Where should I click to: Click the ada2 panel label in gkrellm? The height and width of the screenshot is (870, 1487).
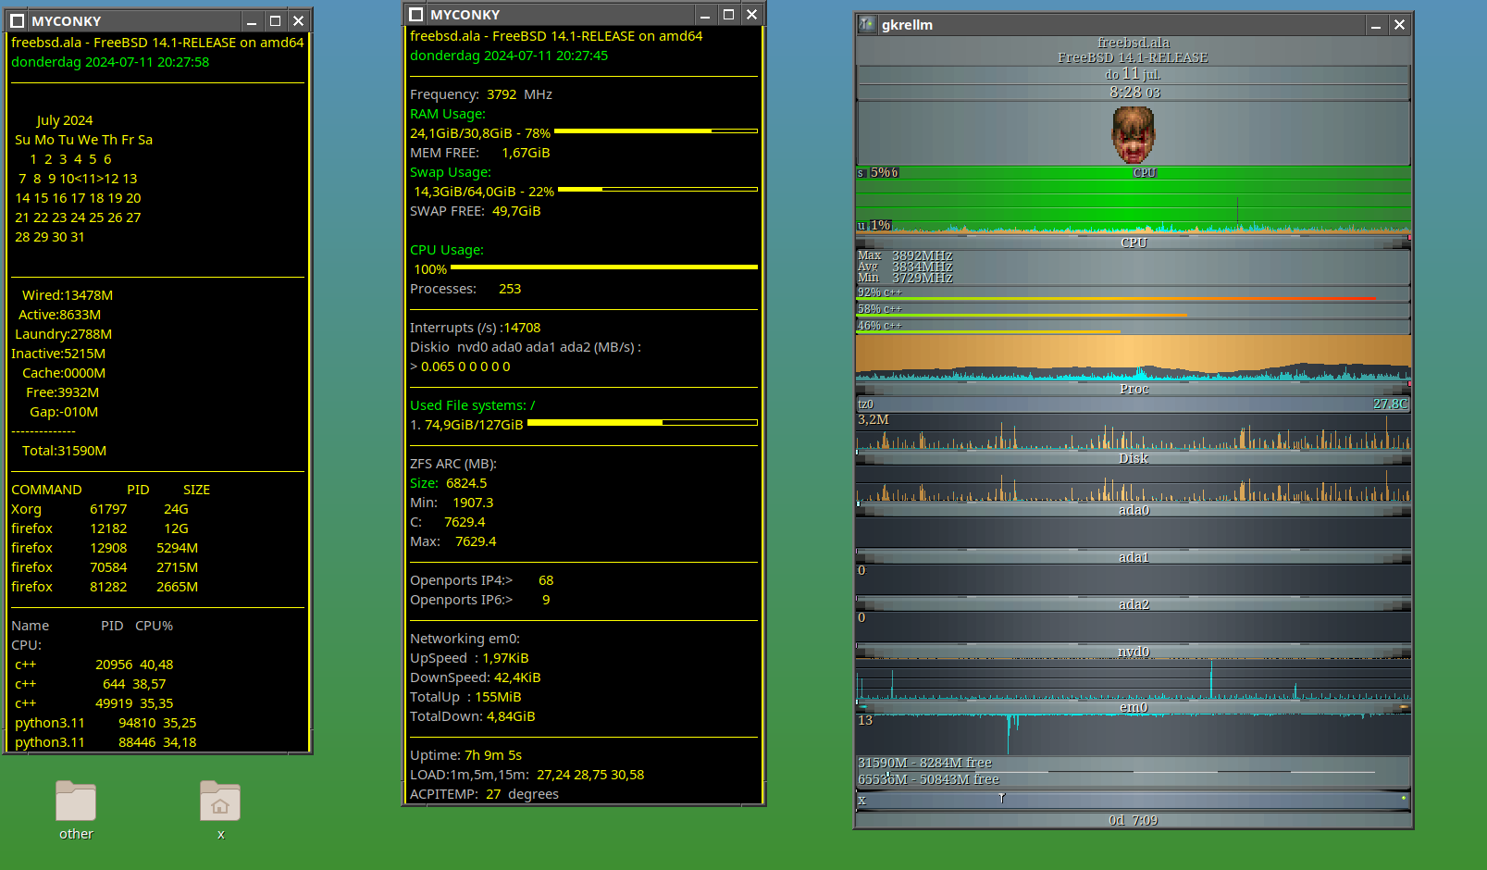coord(1134,604)
